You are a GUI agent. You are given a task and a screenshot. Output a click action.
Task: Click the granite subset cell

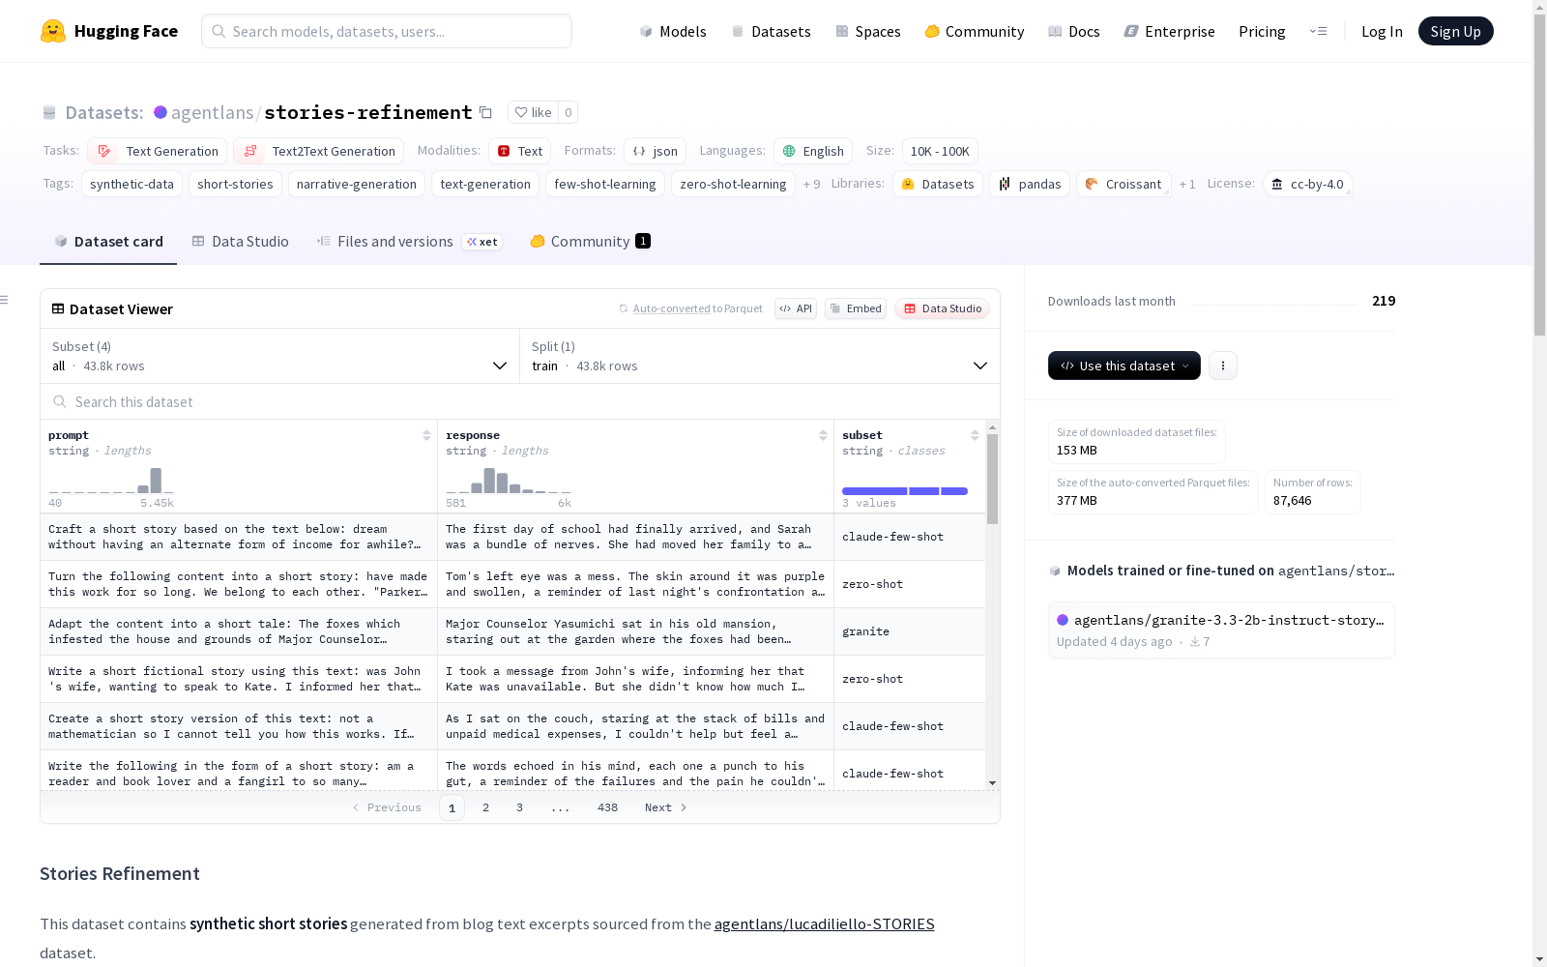[x=910, y=631]
